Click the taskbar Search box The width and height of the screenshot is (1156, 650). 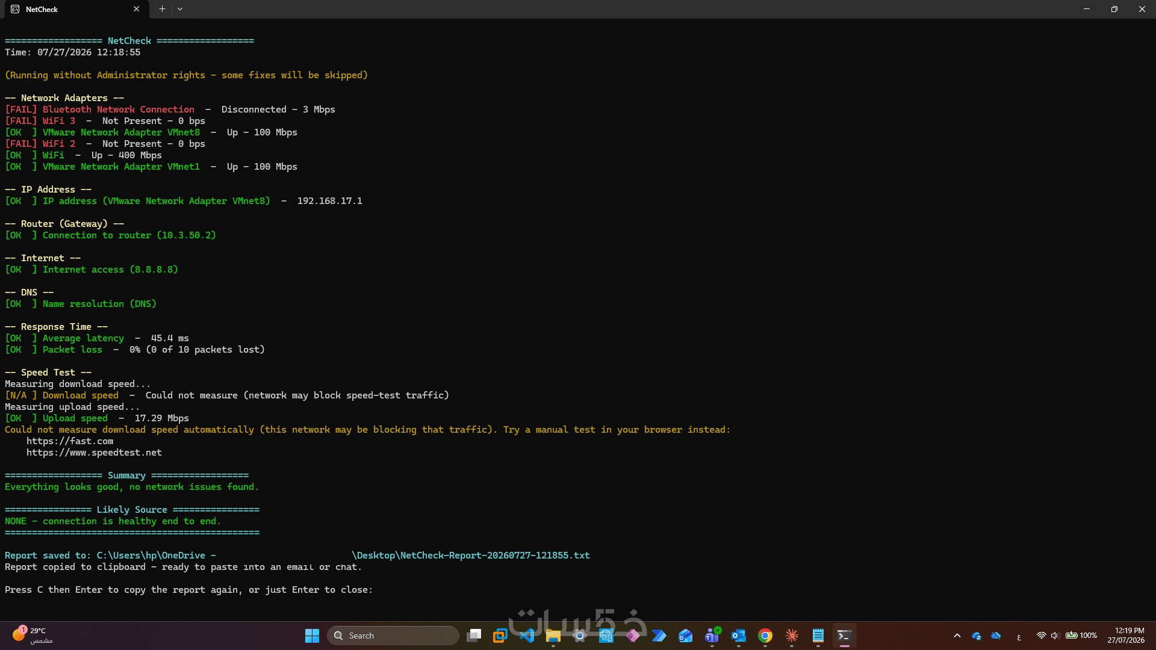(393, 636)
